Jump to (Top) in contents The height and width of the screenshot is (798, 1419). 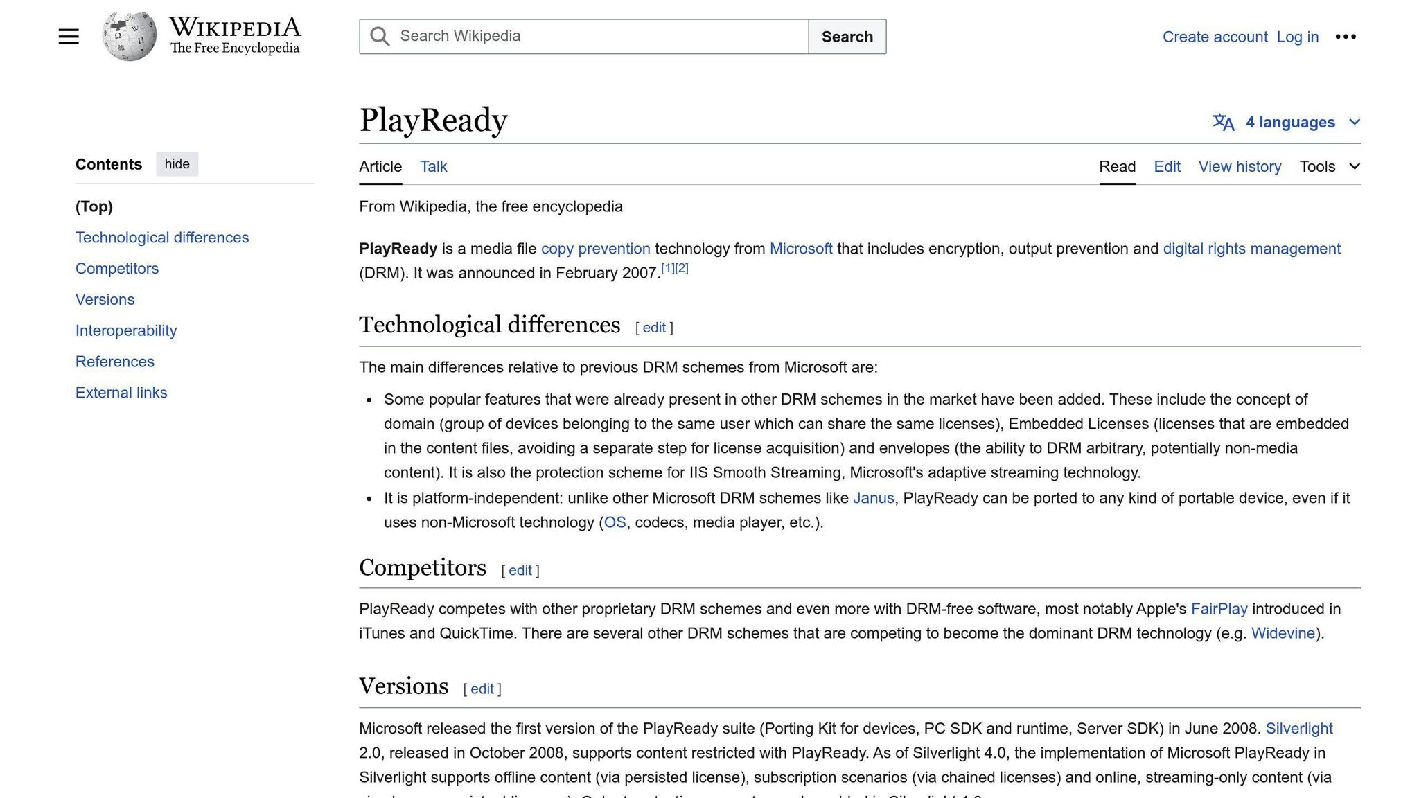pos(94,206)
